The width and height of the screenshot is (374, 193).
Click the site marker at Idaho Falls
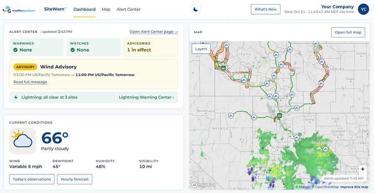(x=281, y=64)
